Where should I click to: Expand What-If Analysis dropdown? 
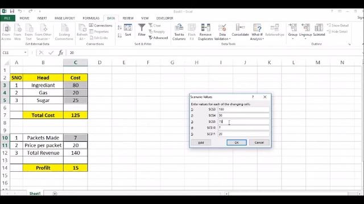click(x=257, y=39)
